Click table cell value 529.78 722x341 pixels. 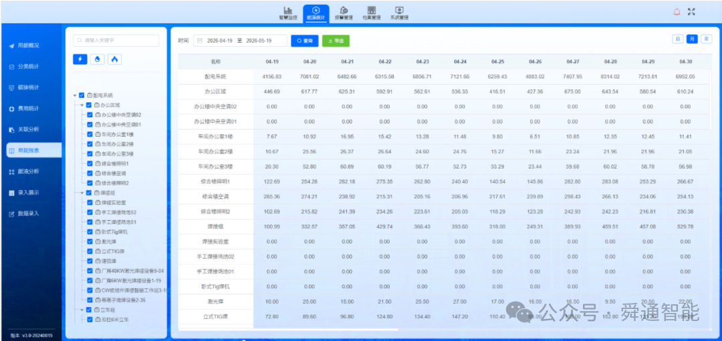pyautogui.click(x=686, y=227)
